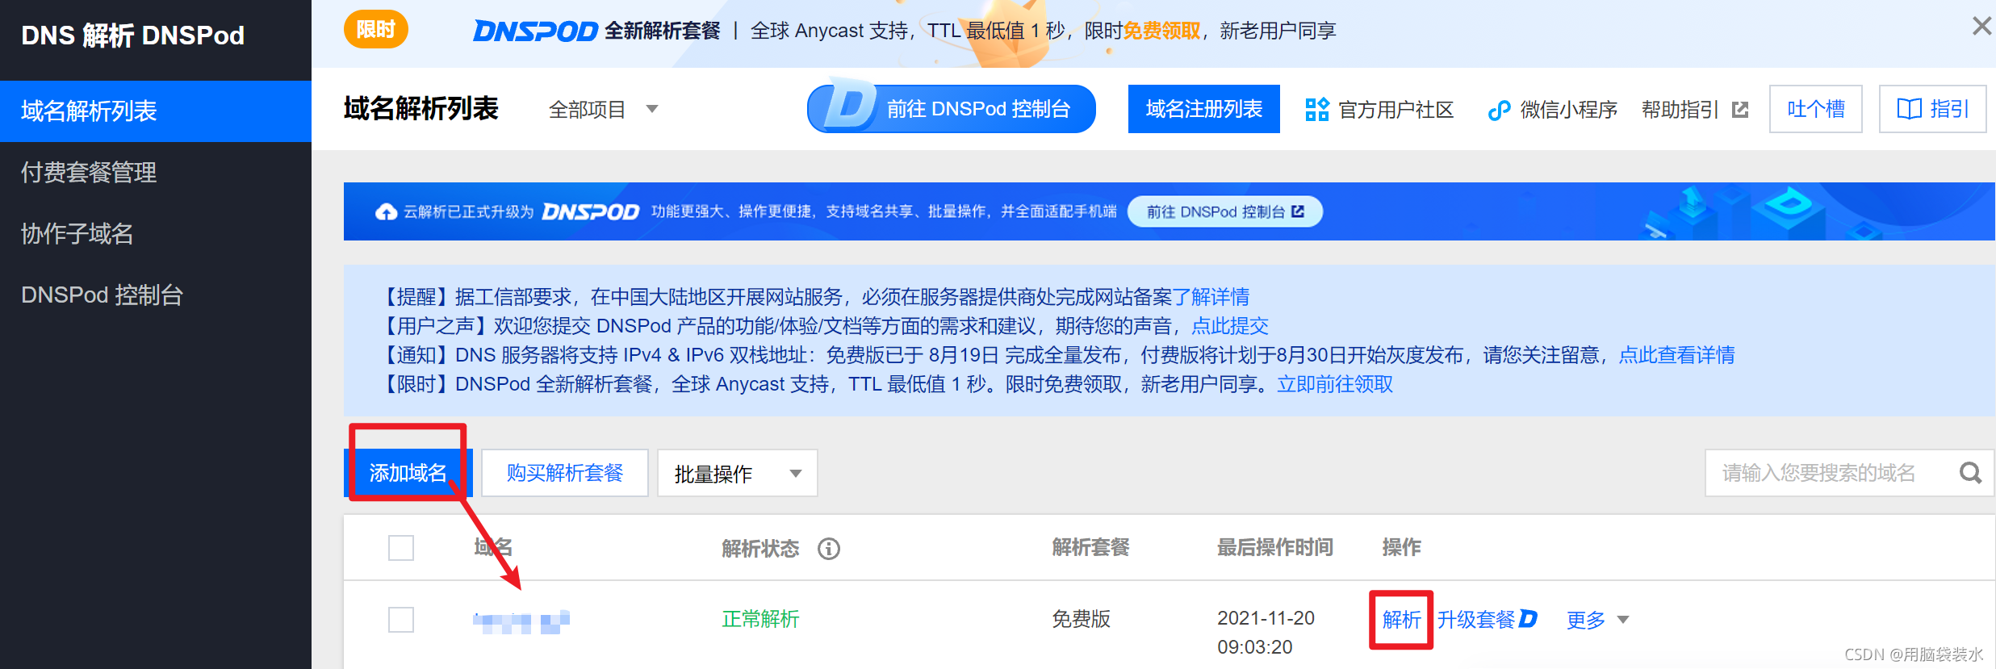Click the blurred domain name link
This screenshot has width=1996, height=669.
521,621
